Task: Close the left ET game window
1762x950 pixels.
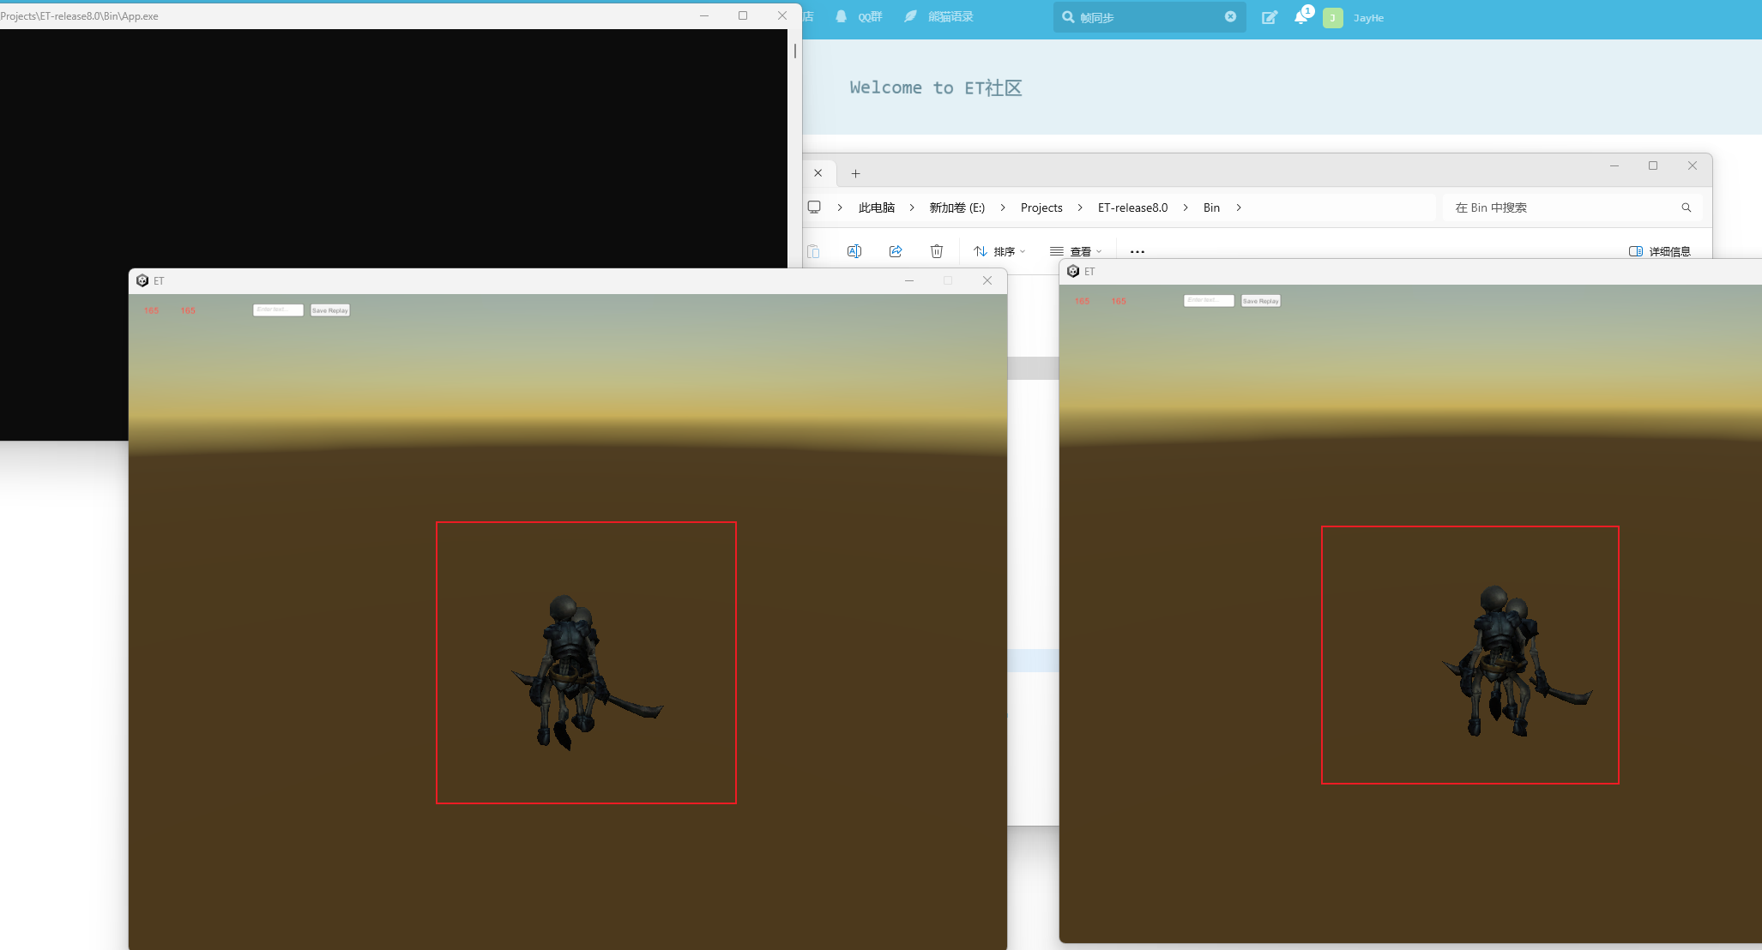Action: tap(987, 280)
